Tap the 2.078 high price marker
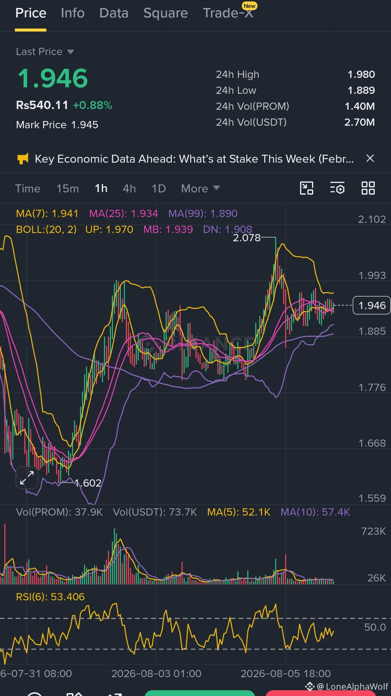The width and height of the screenshot is (391, 696). (x=247, y=238)
